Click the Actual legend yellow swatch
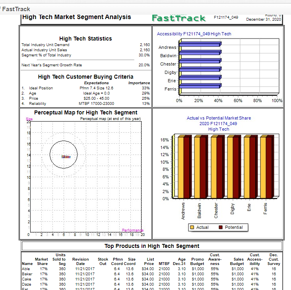Viewport: 291px width, 290px height. pyautogui.click(x=192, y=227)
